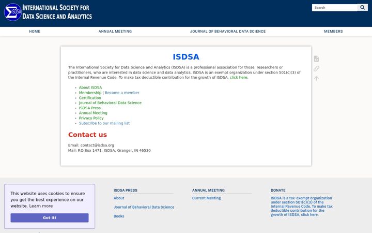The image size is (372, 233).
Task: Click Subscribe to our mailing list
Action: click(x=104, y=123)
